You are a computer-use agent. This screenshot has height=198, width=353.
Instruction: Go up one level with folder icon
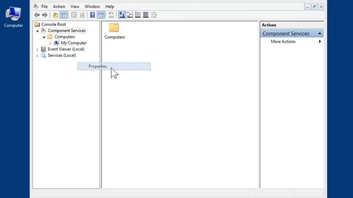55,15
